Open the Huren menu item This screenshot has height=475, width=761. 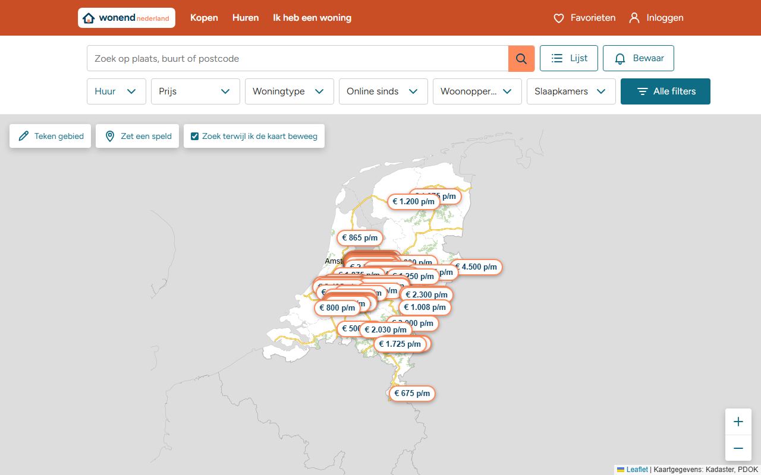click(246, 18)
